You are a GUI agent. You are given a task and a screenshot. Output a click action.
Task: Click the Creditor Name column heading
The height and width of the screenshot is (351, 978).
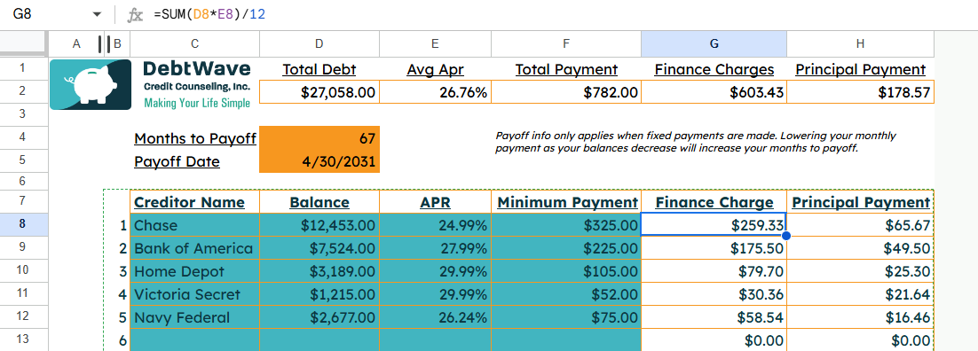[x=194, y=202]
